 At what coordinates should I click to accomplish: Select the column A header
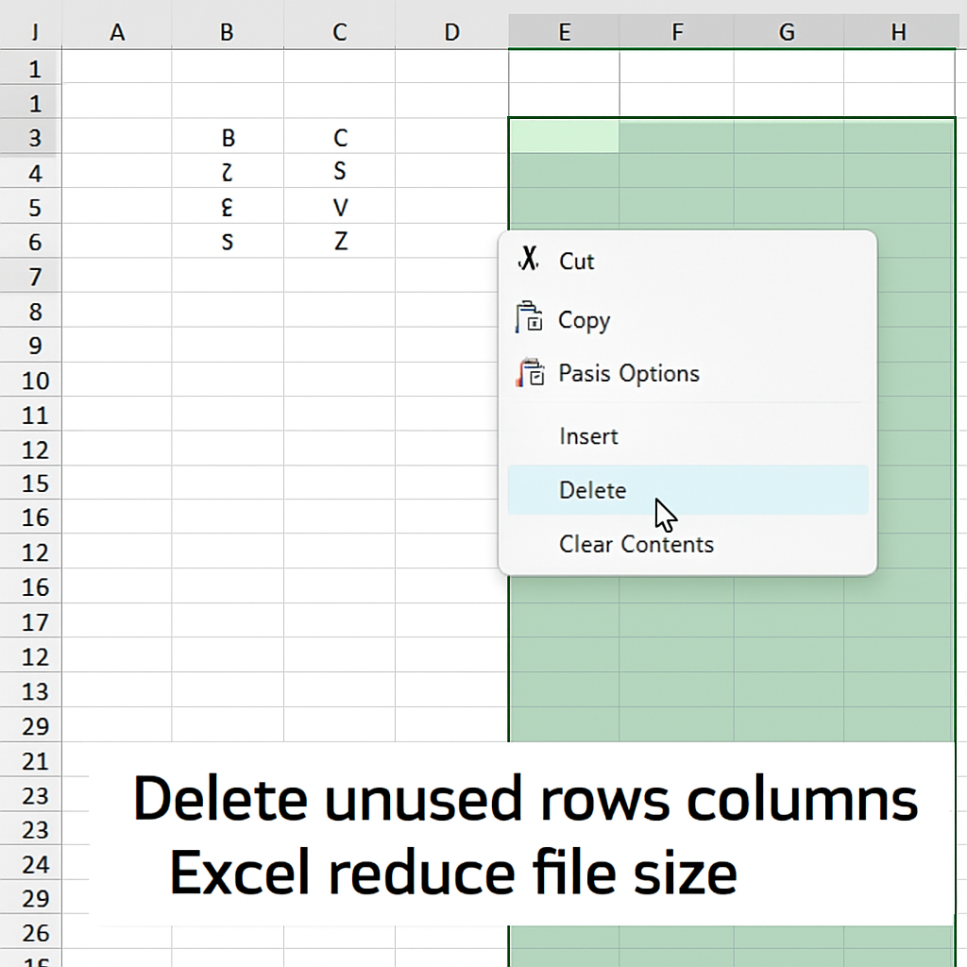tap(117, 31)
